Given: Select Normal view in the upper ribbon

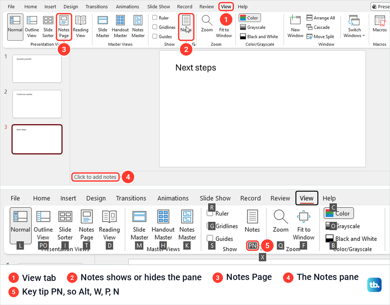Looking at the screenshot, I should click(15, 27).
